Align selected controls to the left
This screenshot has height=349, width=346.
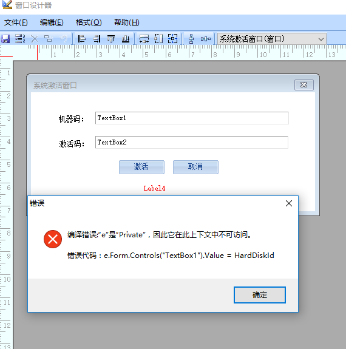point(81,39)
